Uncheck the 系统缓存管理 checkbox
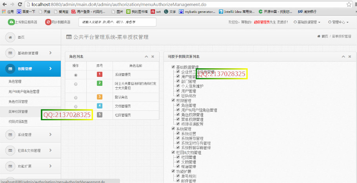 point(178,138)
